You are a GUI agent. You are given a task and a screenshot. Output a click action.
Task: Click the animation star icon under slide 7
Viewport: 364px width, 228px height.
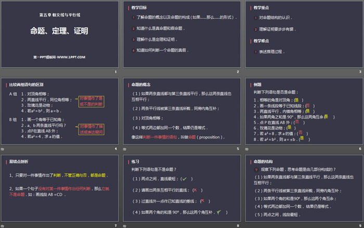(x=4, y=225)
